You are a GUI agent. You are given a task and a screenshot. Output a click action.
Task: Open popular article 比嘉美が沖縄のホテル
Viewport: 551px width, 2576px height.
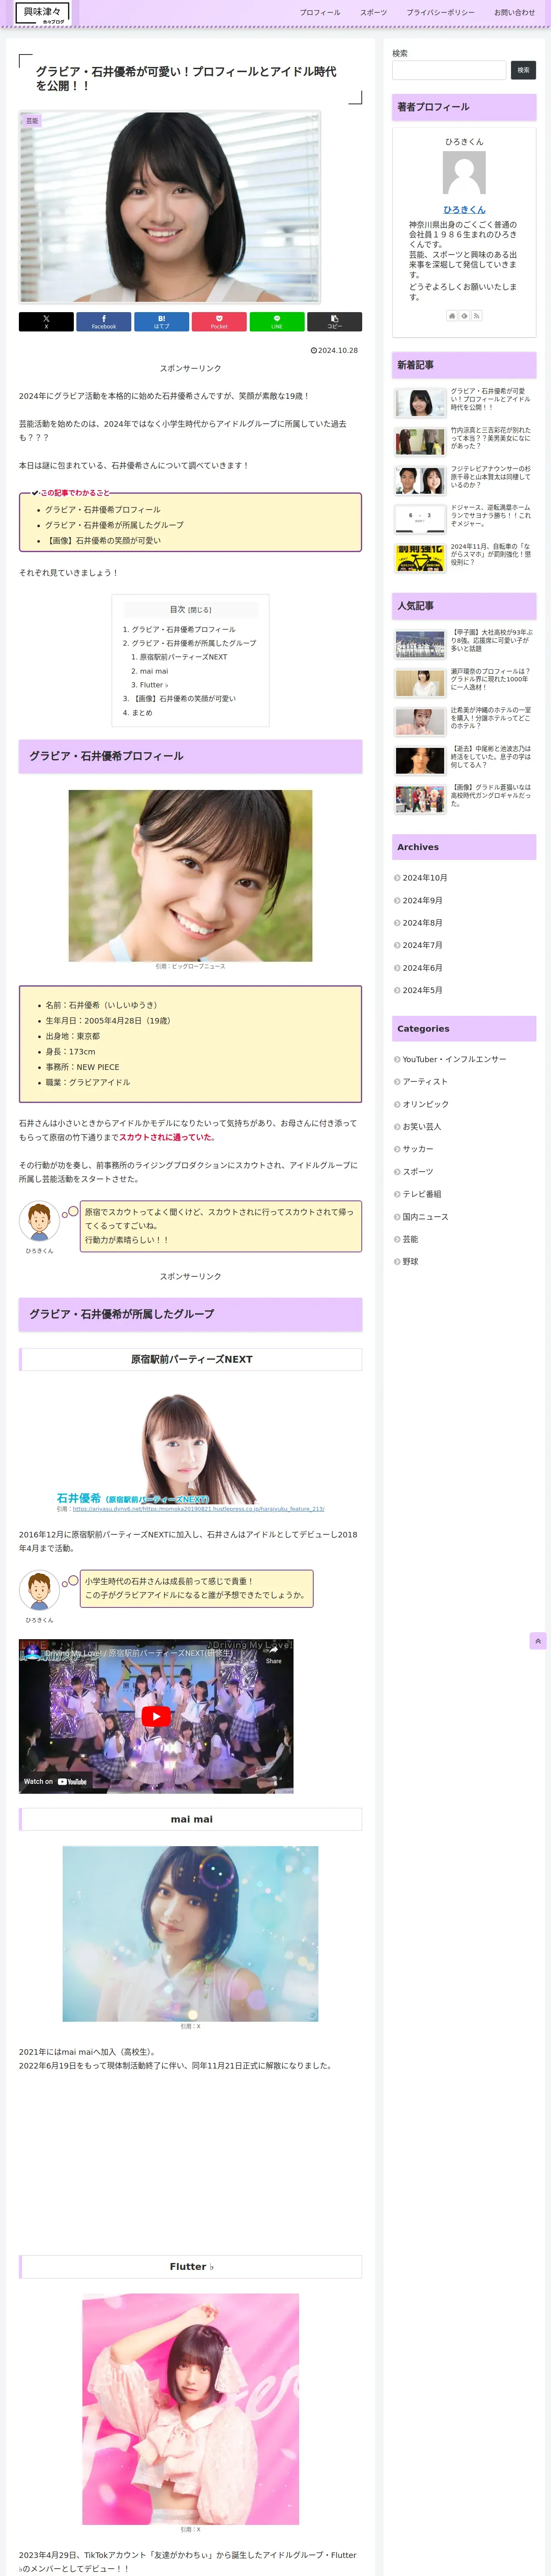(464, 721)
